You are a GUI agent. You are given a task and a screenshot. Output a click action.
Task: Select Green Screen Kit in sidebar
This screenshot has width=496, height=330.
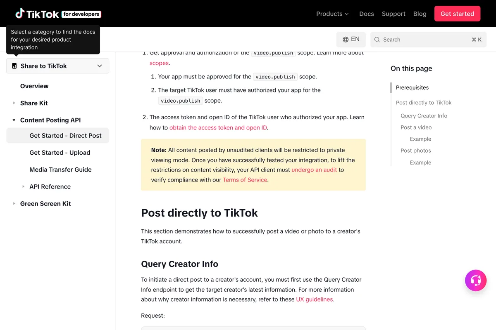[45, 204]
